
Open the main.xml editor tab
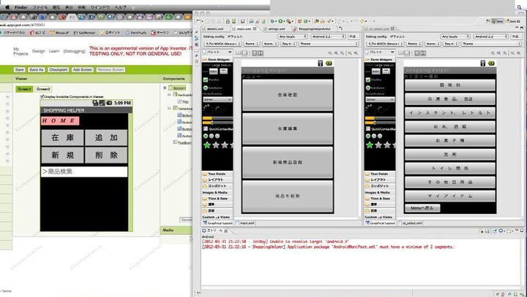tap(241, 28)
